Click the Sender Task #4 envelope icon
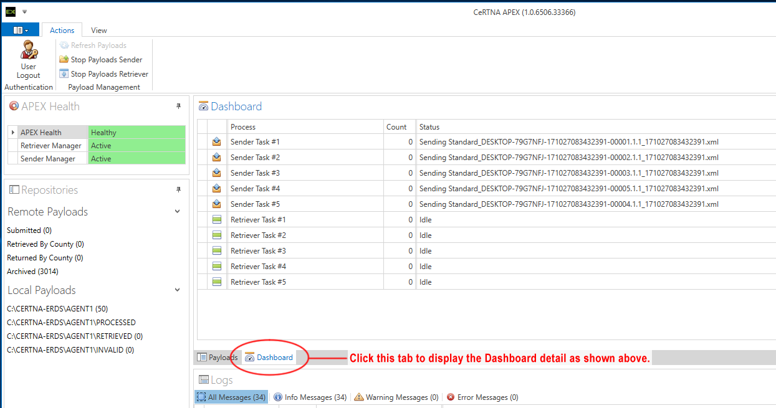Viewport: 776px width, 408px height. click(217, 189)
